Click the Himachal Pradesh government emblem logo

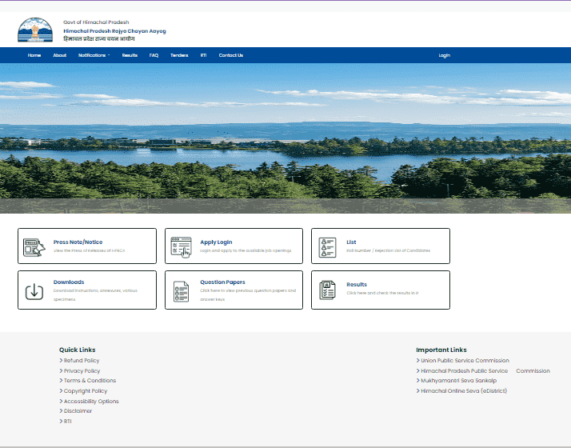(x=34, y=30)
